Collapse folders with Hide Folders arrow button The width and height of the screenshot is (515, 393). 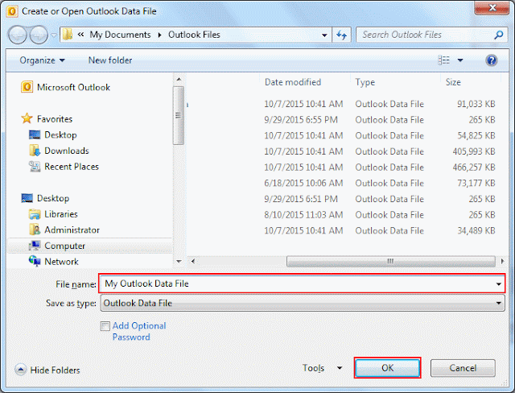pos(20,370)
